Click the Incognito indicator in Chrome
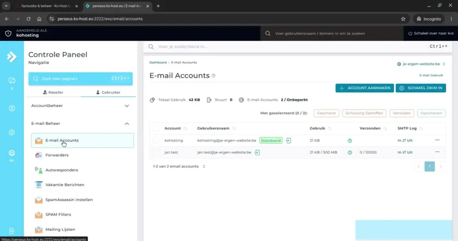 tap(429, 19)
